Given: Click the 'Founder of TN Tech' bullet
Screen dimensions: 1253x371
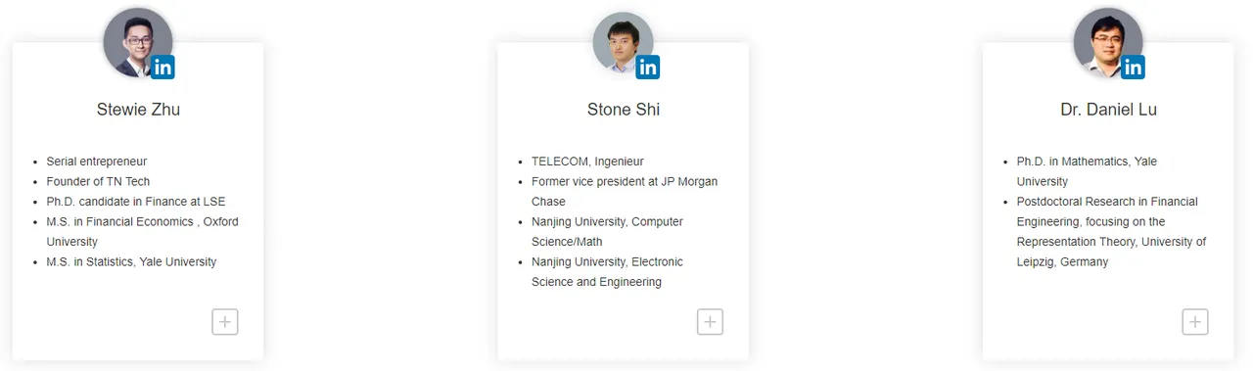Looking at the screenshot, I should (x=98, y=181).
